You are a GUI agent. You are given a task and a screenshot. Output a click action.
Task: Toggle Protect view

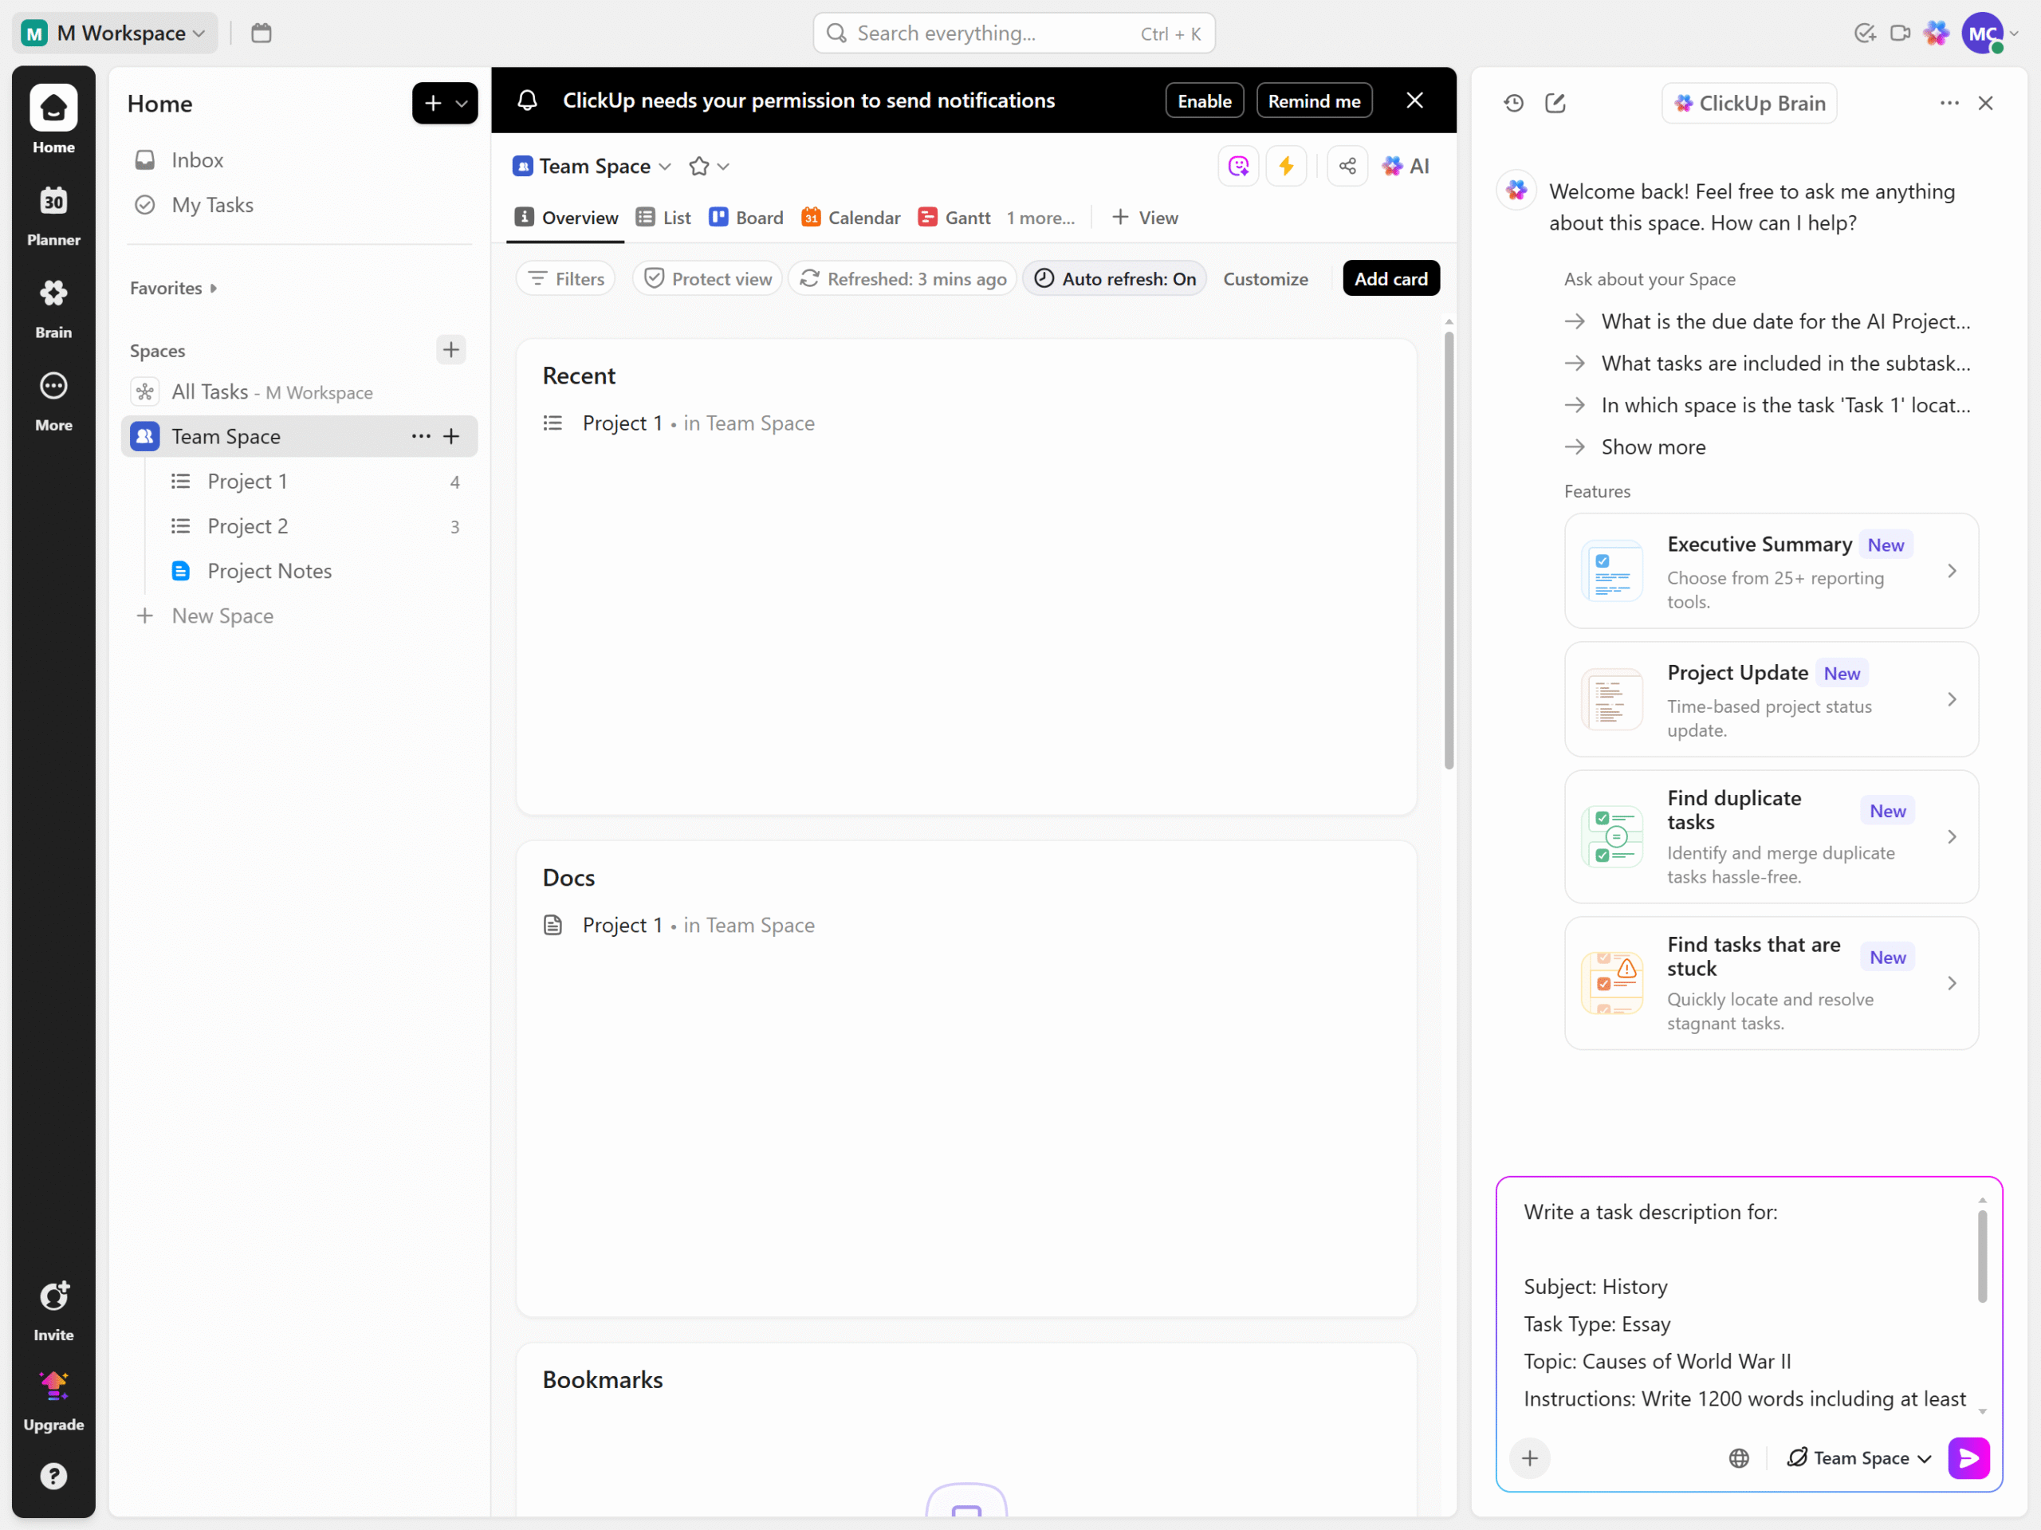point(708,279)
